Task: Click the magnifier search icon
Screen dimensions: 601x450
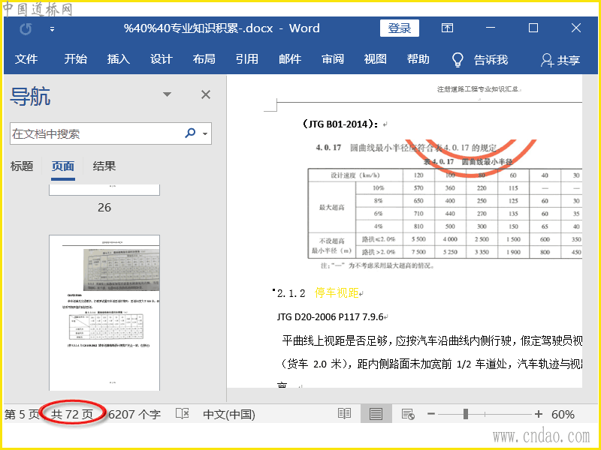Action: pyautogui.click(x=190, y=133)
